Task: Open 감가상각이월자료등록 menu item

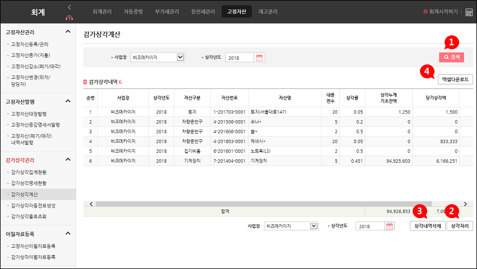Action: 33,257
